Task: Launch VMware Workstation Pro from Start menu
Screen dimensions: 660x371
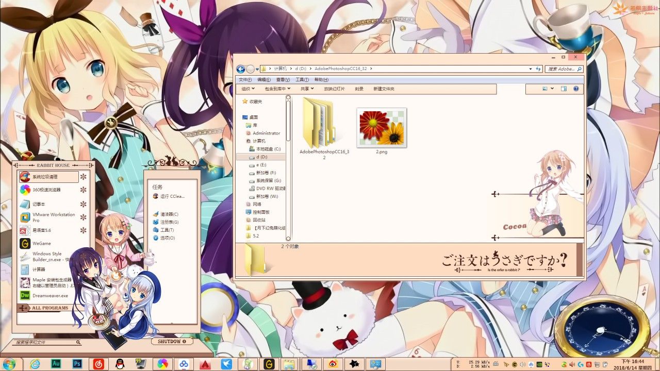Action: point(48,217)
